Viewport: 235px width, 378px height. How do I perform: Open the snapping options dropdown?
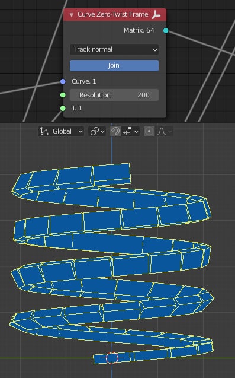[x=130, y=131]
